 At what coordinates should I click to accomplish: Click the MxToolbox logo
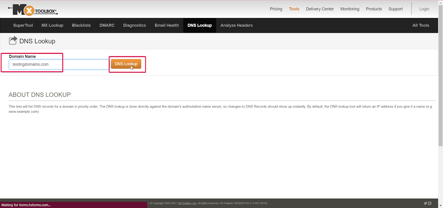coord(33,10)
